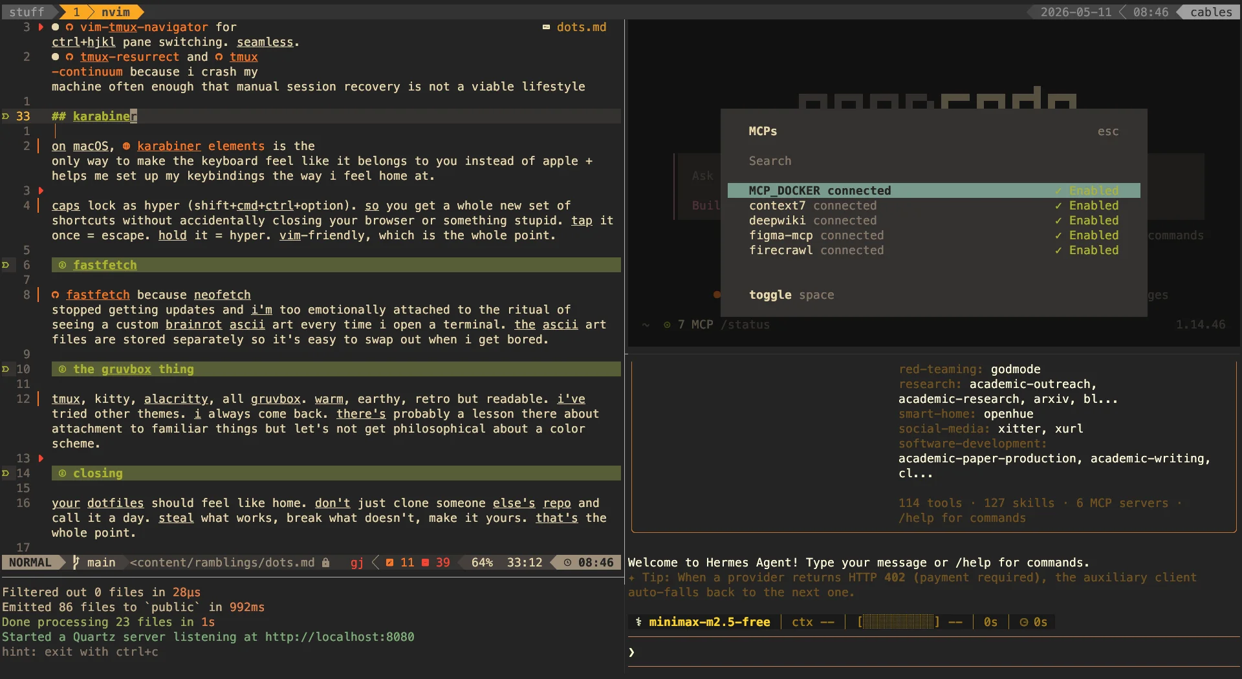Click the markdown file icon beside dots.md
Image resolution: width=1242 pixels, height=679 pixels.
(546, 27)
